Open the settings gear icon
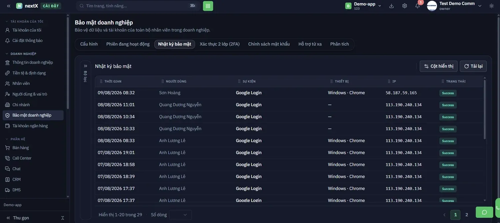This screenshot has width=500, height=223. [405, 6]
